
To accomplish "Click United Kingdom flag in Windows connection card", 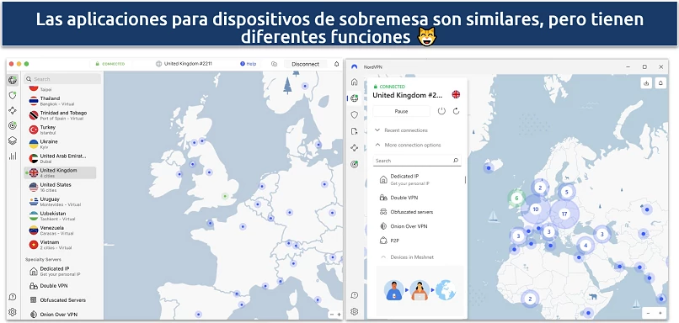I will [x=456, y=94].
